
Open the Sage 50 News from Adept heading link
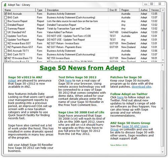point(82,68)
